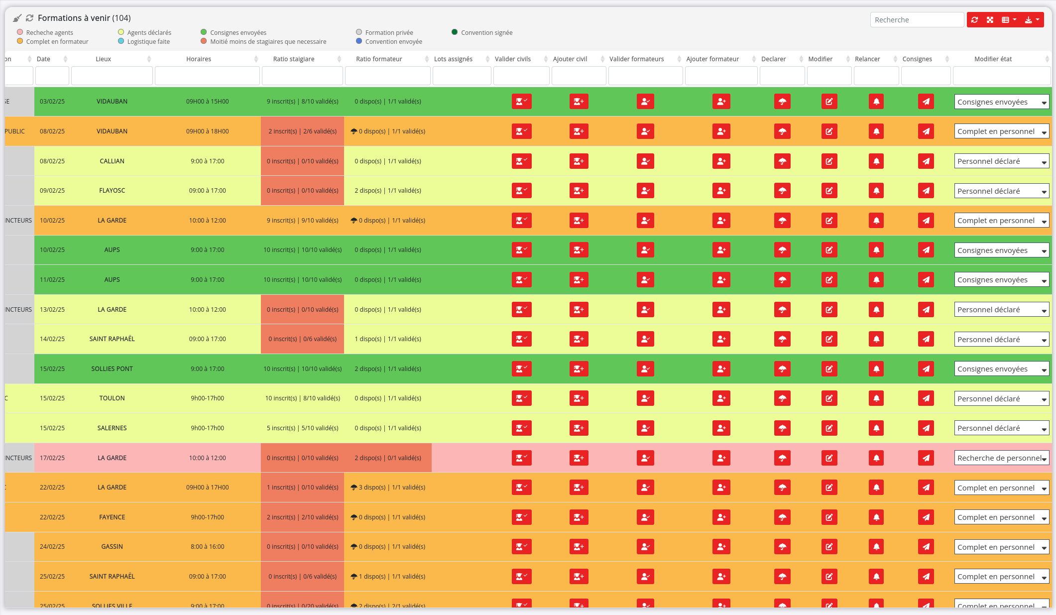Viewport: 1056px width, 615px height.
Task: Click the filter input under the Lieux column
Action: click(112, 76)
